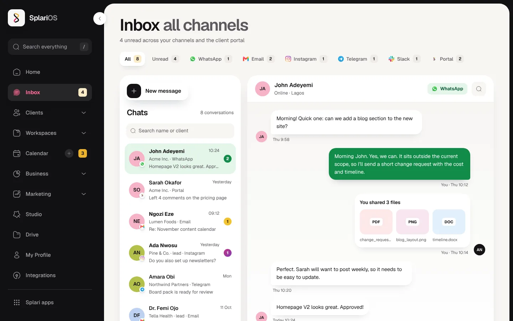
Task: Focus the Search everything field
Action: (50, 47)
